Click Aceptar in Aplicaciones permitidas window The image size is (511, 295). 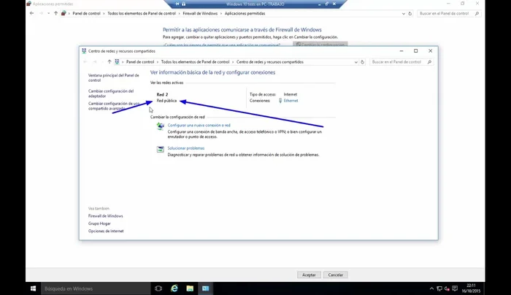pyautogui.click(x=309, y=275)
